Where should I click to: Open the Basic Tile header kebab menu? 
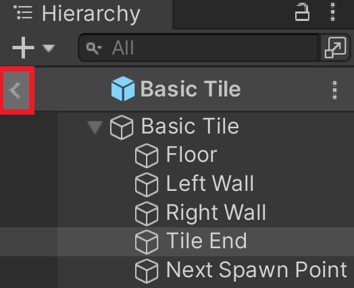tap(335, 90)
